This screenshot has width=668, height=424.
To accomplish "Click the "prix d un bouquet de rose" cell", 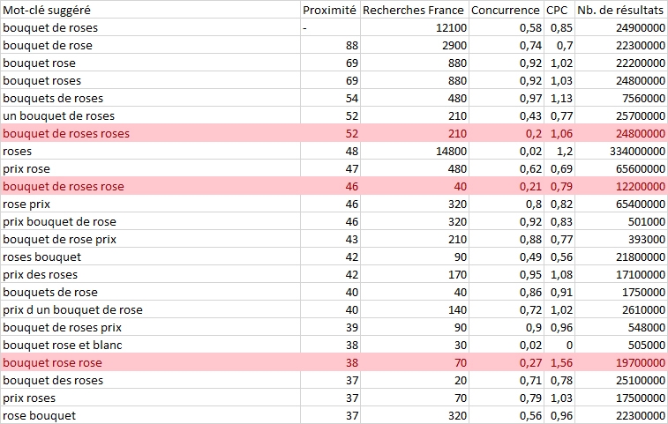I will click(150, 309).
